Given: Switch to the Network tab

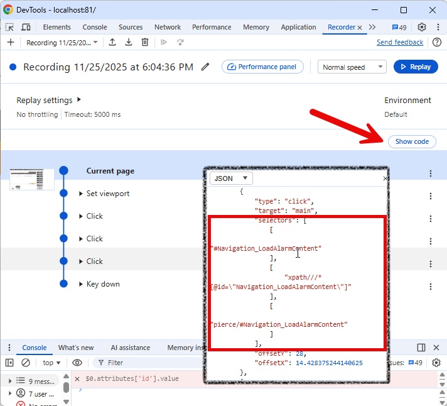Looking at the screenshot, I should coord(168,27).
